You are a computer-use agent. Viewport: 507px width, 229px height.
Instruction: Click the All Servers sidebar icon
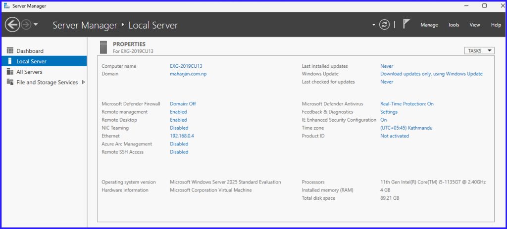coord(10,72)
